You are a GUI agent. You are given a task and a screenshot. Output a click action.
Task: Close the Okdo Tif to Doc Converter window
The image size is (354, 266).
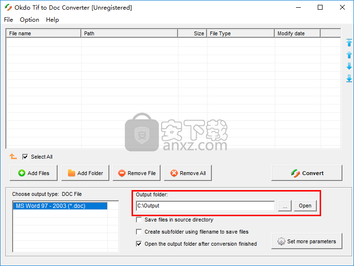point(342,7)
